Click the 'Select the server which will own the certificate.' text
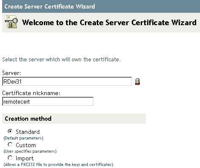Screen dimensions: 200x168 click(x=61, y=59)
